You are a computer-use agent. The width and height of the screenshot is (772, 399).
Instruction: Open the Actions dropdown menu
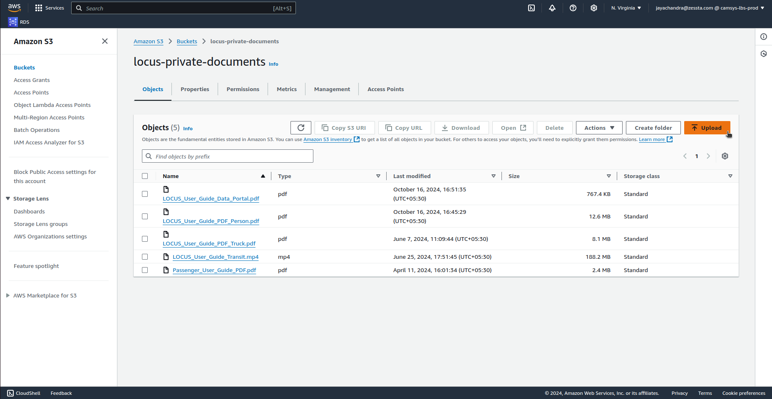tap(599, 128)
